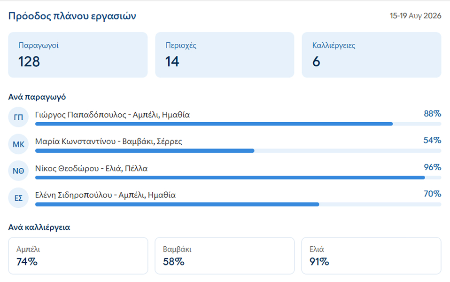Screen dimensions: 450x282
Task: Click the ΓΠ avatar icon
Action: pyautogui.click(x=18, y=117)
